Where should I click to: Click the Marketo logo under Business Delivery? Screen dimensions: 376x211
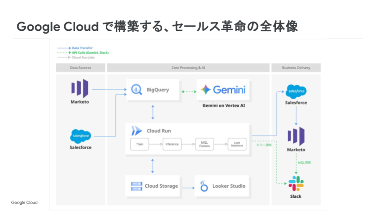coord(296,136)
